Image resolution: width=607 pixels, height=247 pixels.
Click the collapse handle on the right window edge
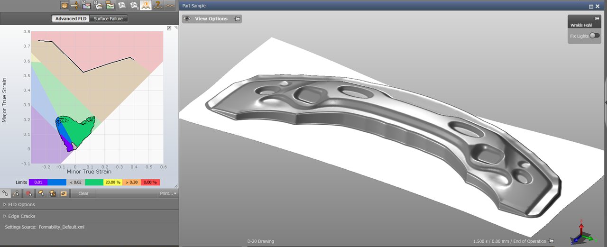(606, 102)
